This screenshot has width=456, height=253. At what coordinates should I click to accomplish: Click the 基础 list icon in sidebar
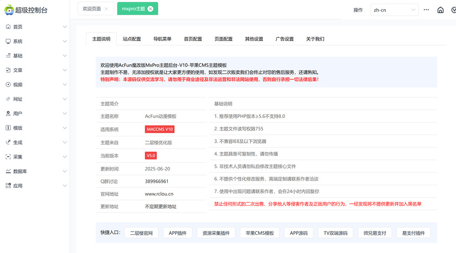tap(8, 56)
